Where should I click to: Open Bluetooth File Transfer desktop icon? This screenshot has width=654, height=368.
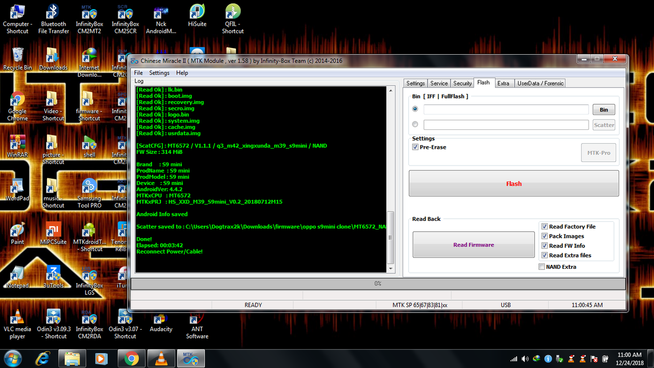click(x=54, y=19)
